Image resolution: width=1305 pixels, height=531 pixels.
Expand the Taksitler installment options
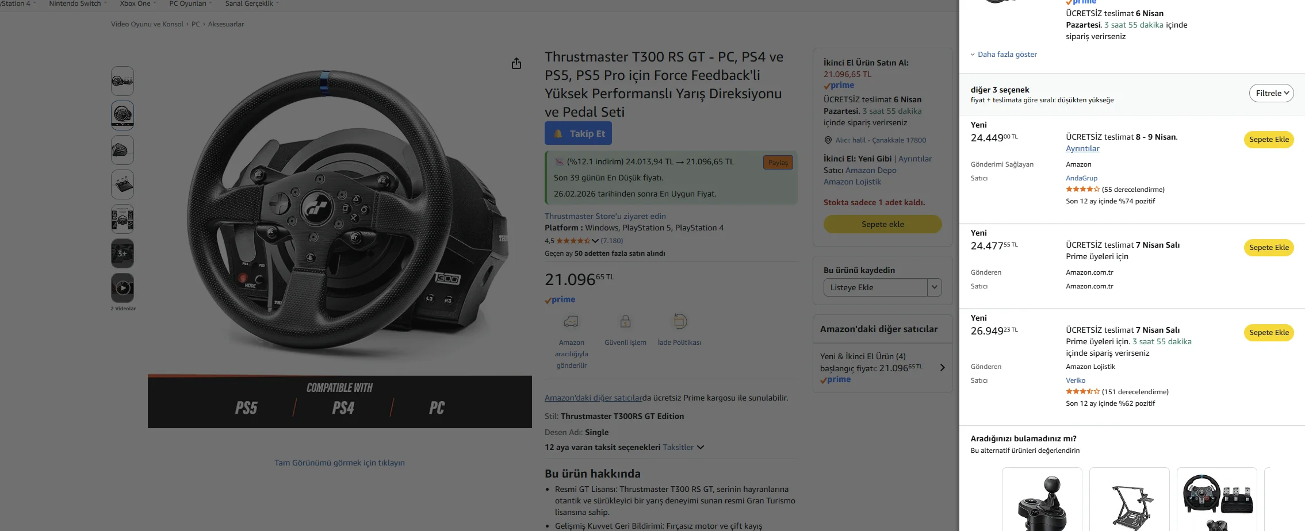point(683,447)
